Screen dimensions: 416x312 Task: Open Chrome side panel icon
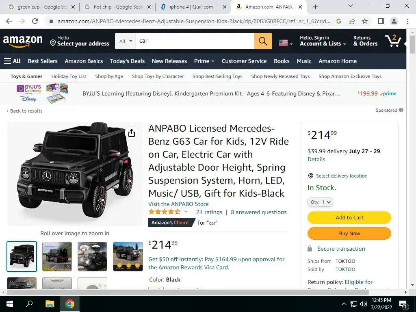click(381, 21)
